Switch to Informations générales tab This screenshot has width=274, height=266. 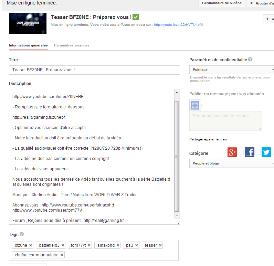click(28, 45)
